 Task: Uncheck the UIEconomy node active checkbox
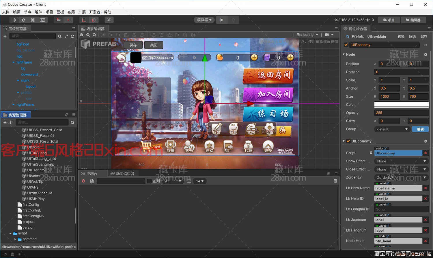click(346, 45)
